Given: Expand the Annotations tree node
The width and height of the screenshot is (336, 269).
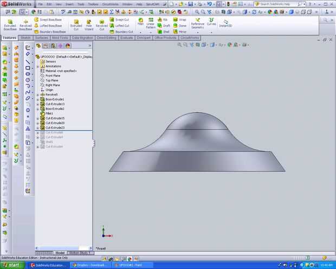Looking at the screenshot, I should point(38,67).
